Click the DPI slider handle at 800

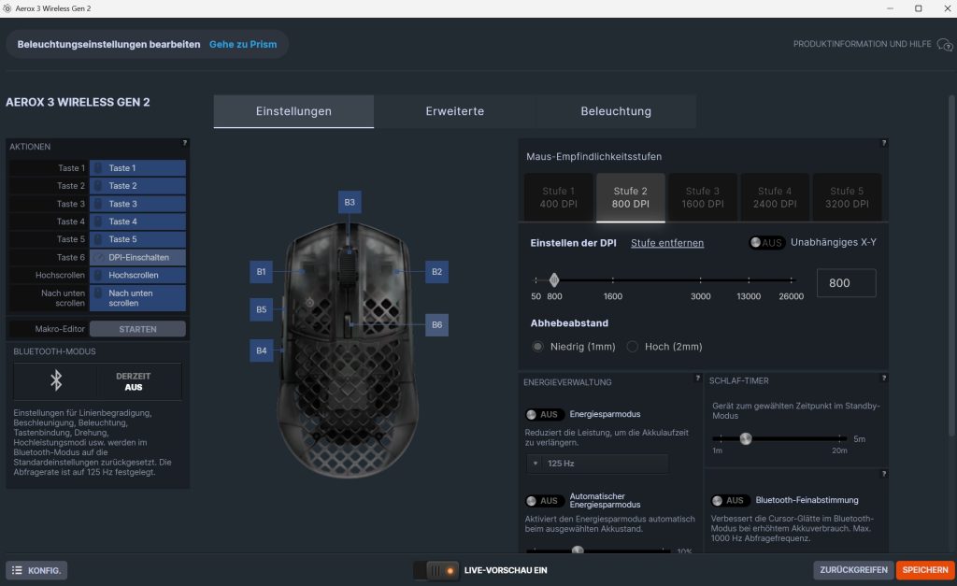coord(553,280)
